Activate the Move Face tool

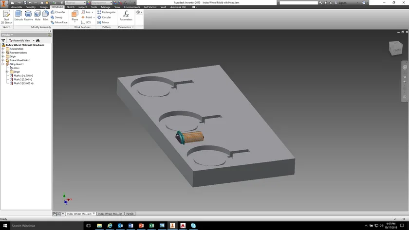click(59, 22)
